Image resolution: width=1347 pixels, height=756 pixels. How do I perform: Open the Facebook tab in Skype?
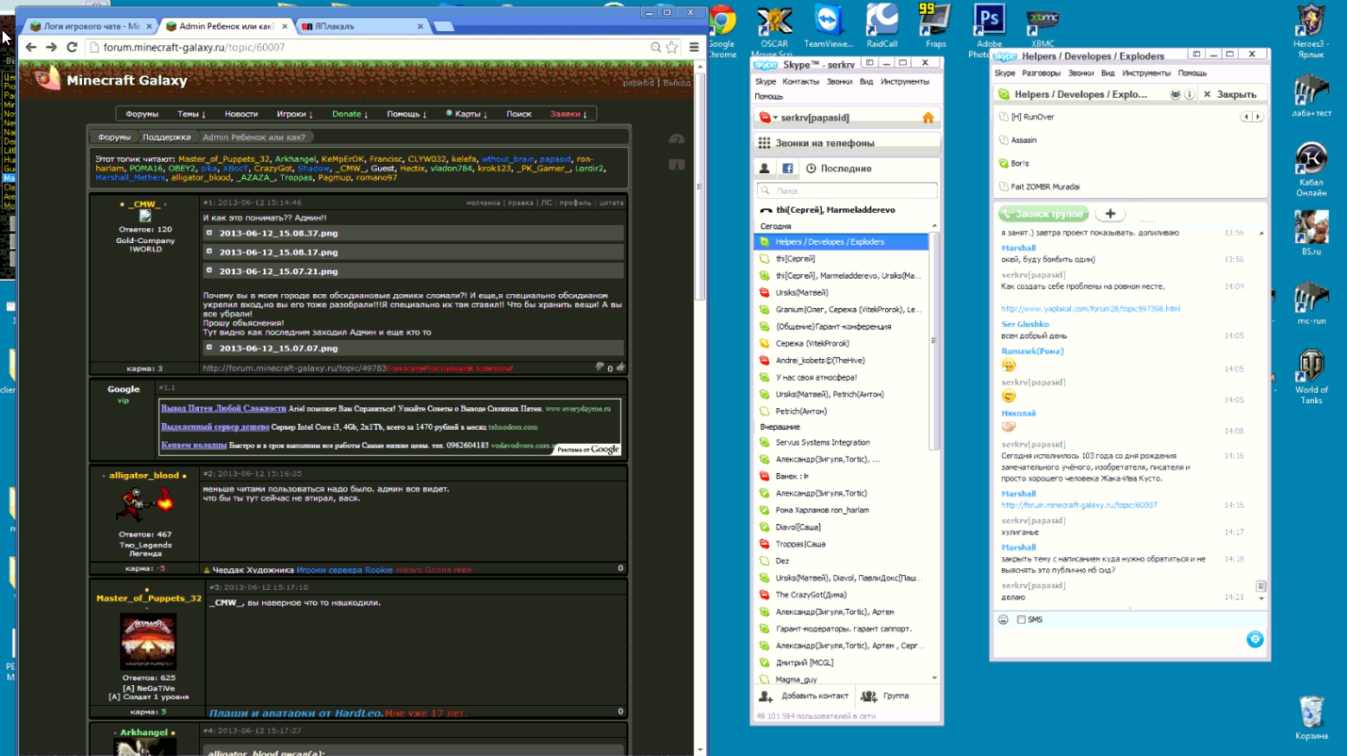pyautogui.click(x=787, y=169)
